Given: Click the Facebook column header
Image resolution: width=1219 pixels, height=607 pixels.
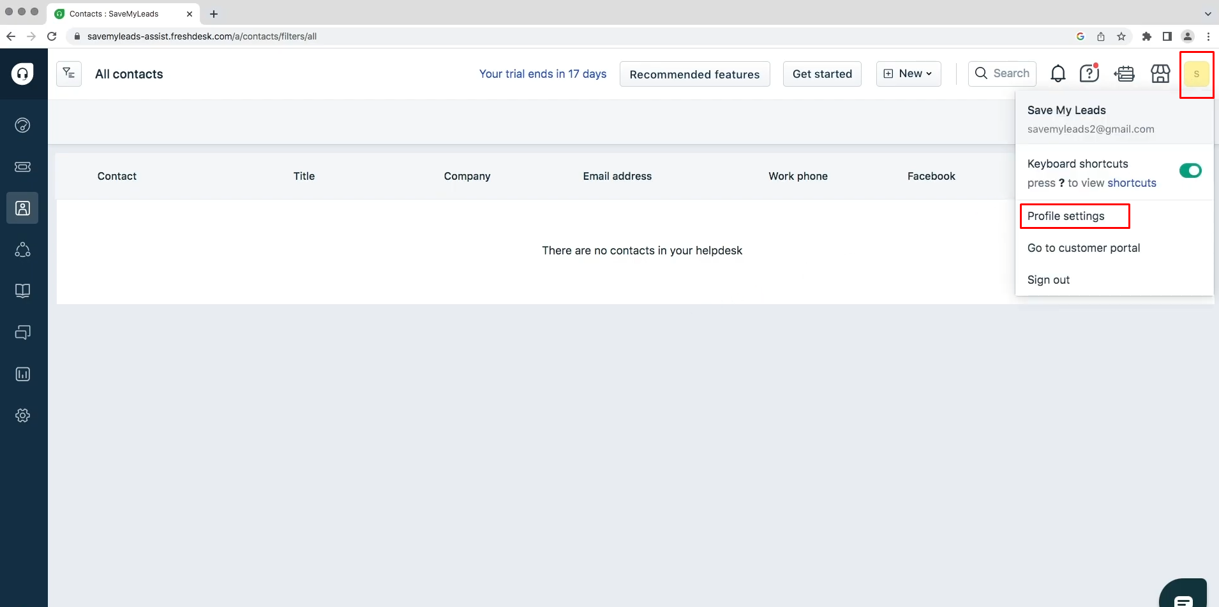Looking at the screenshot, I should [x=931, y=176].
